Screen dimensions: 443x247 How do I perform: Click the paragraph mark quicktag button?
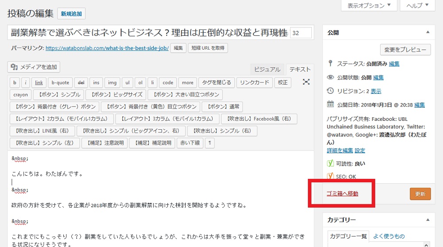point(210,143)
